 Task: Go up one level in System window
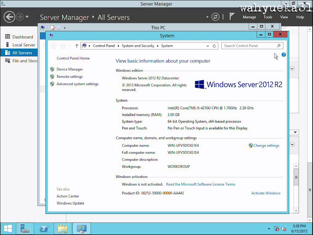click(x=77, y=46)
